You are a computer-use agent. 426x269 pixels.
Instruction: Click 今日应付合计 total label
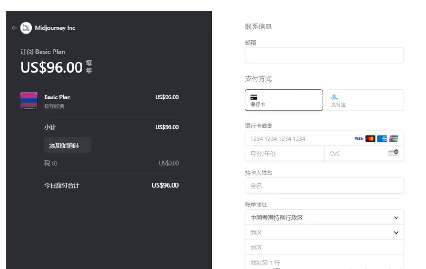point(62,185)
